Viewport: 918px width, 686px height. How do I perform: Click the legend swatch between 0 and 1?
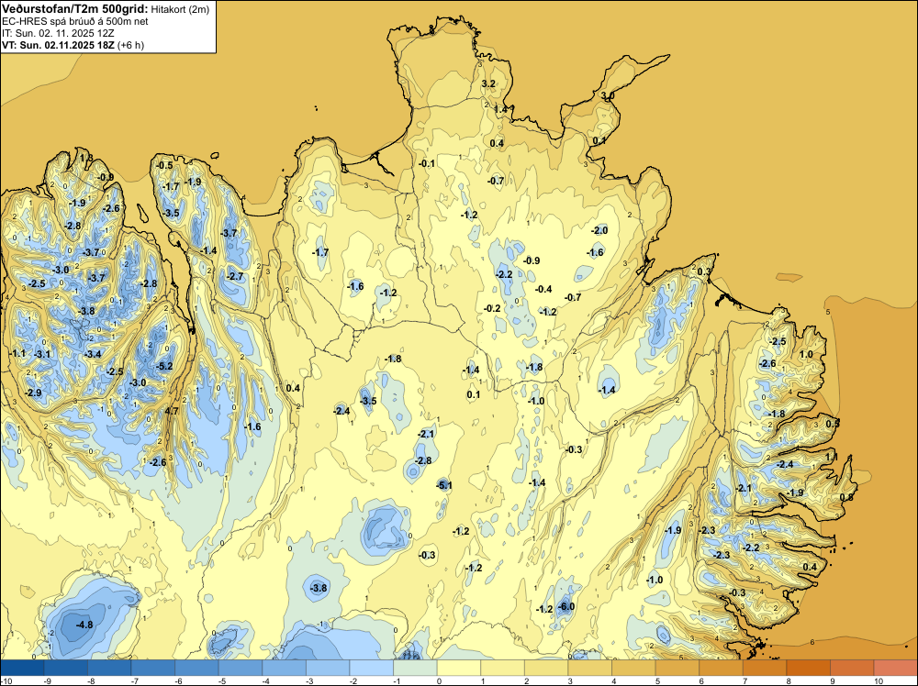click(x=459, y=668)
